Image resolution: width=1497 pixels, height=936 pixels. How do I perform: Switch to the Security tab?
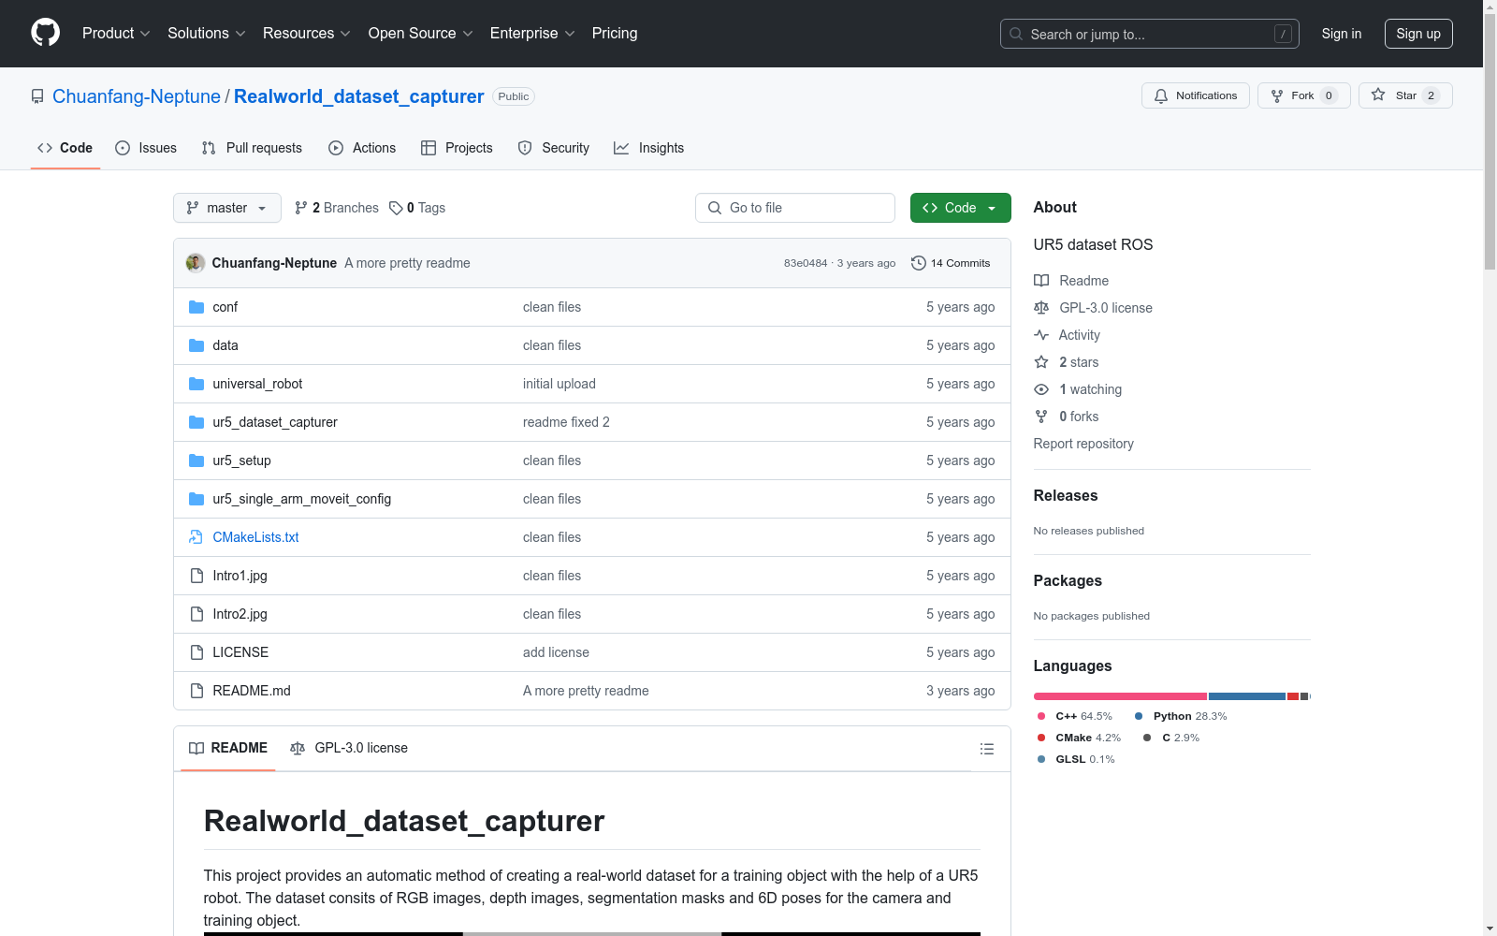tap(554, 148)
